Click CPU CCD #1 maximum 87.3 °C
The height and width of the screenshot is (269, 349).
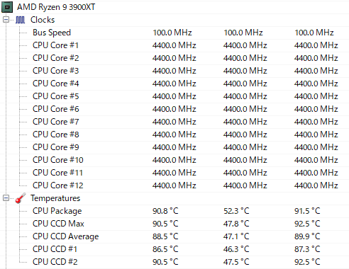(x=307, y=249)
